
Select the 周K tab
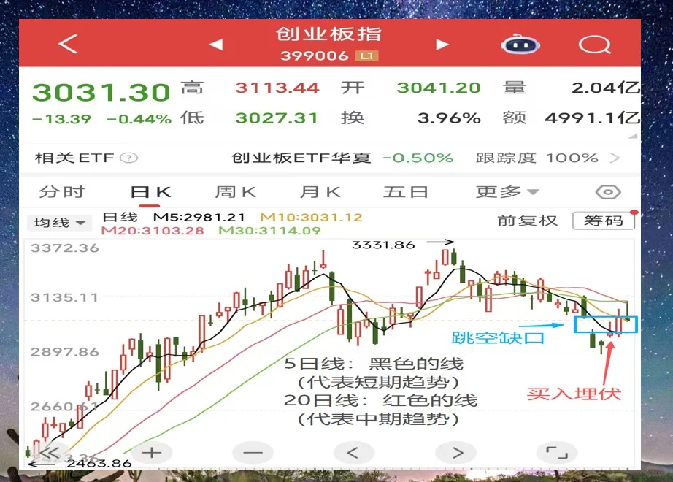(x=235, y=192)
